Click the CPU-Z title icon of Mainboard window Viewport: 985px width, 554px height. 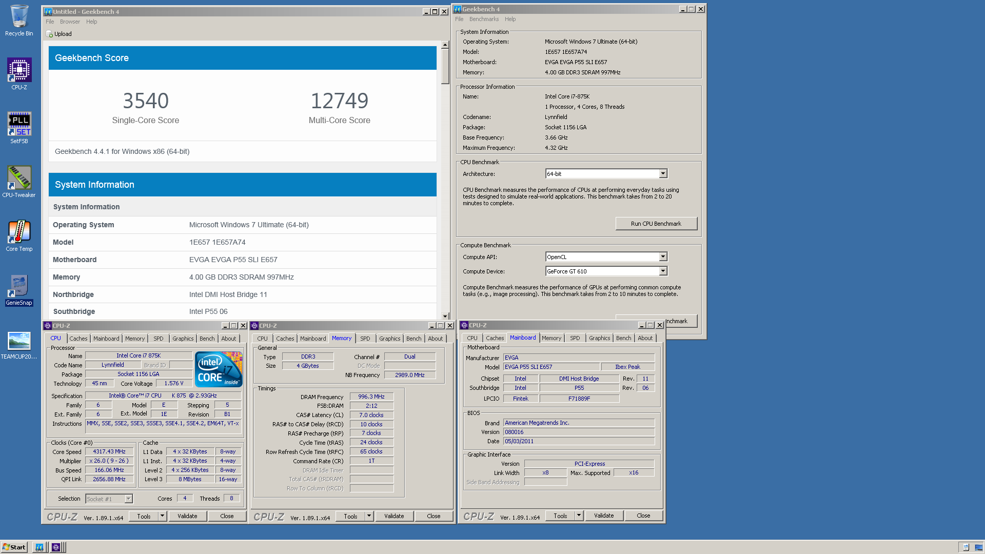coord(464,325)
